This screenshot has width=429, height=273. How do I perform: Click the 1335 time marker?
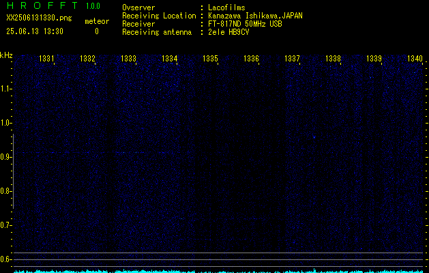[x=210, y=58]
